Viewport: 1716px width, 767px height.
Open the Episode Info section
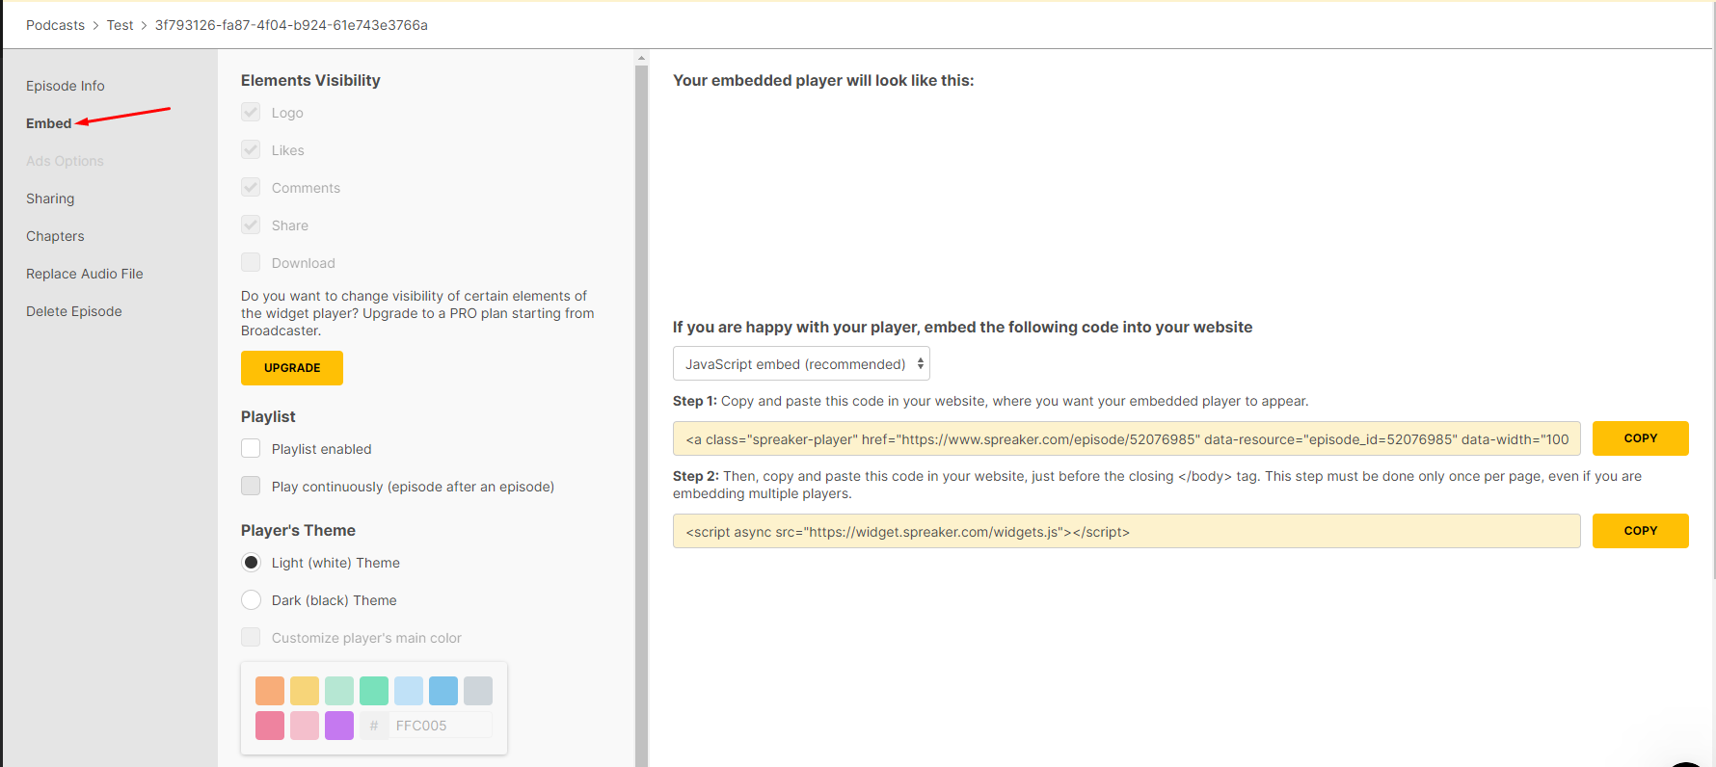tap(66, 86)
